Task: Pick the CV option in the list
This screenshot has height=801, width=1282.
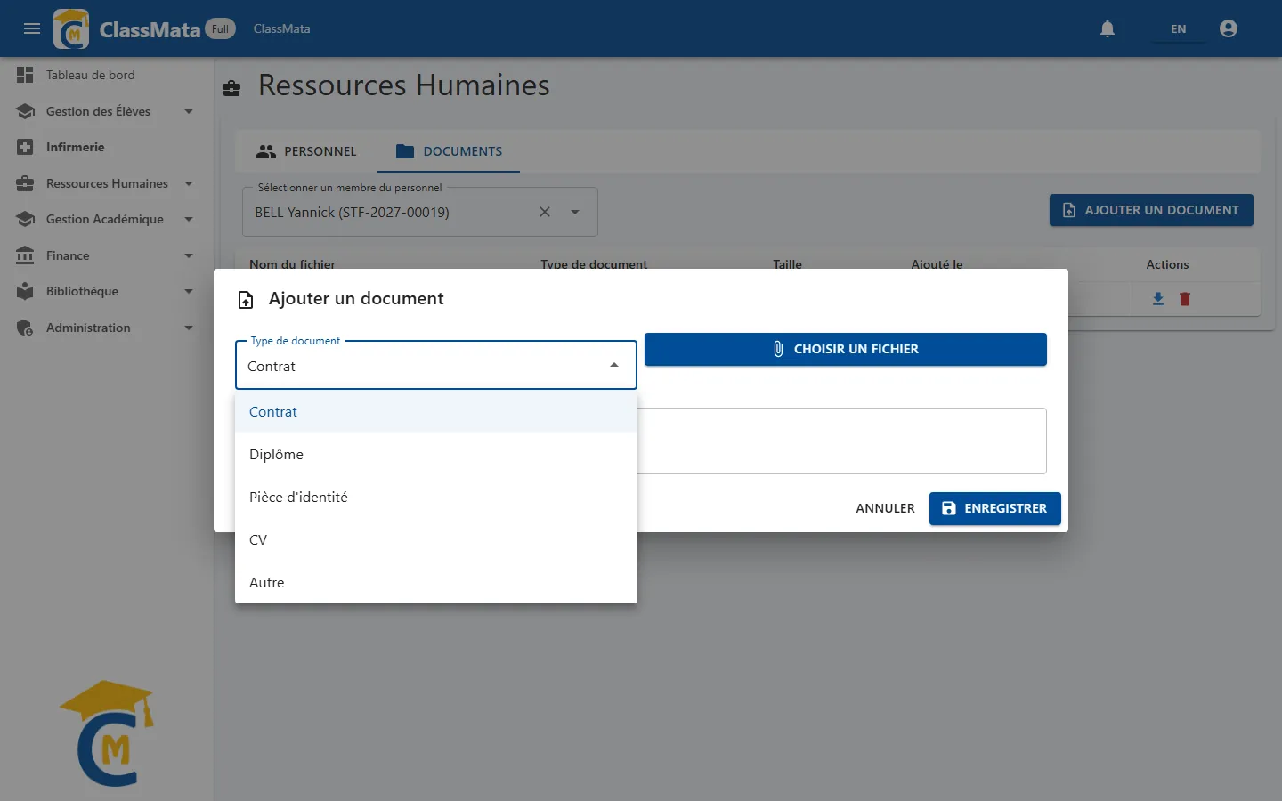Action: coord(436,539)
